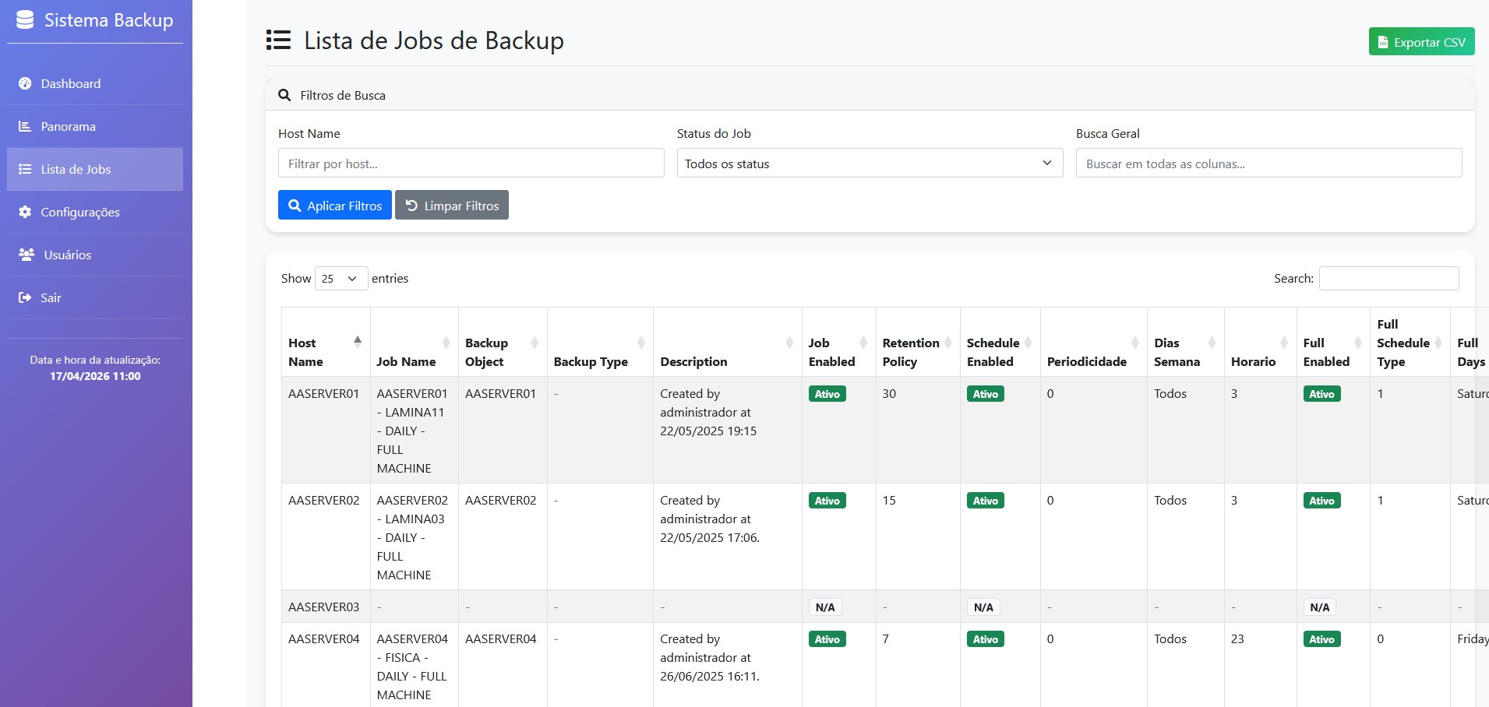Viewport: 1489px width, 707px height.
Task: Click Ativo Job Enabled badge for AASERVER01
Action: point(827,394)
